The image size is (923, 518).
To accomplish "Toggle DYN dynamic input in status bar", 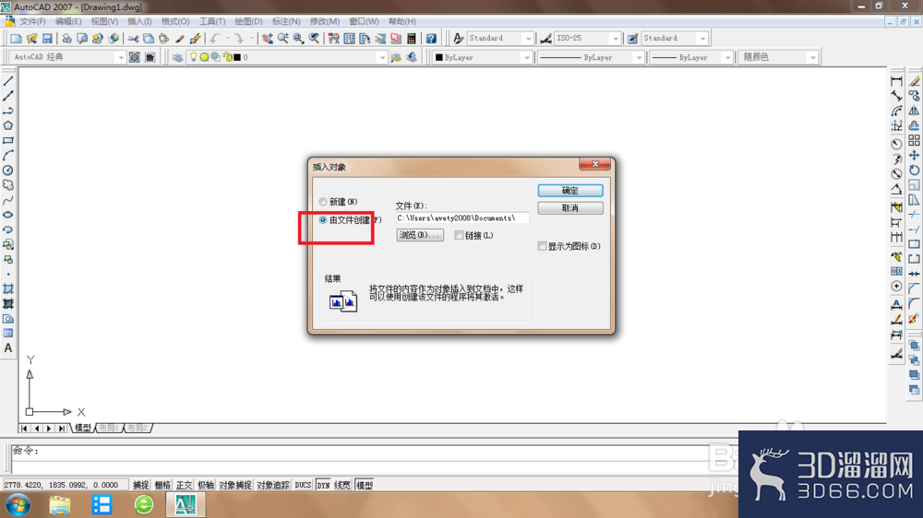I will point(323,485).
